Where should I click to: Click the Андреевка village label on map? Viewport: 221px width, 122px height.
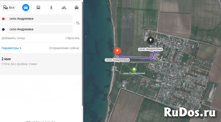click(x=176, y=78)
